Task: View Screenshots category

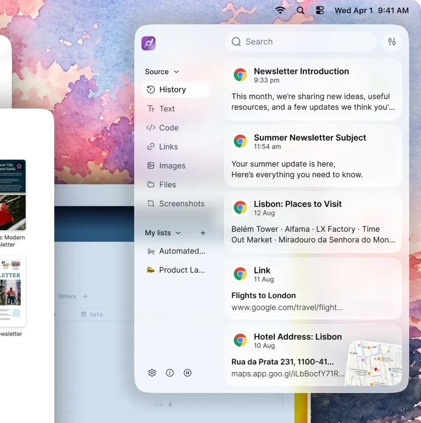Action: pyautogui.click(x=175, y=204)
